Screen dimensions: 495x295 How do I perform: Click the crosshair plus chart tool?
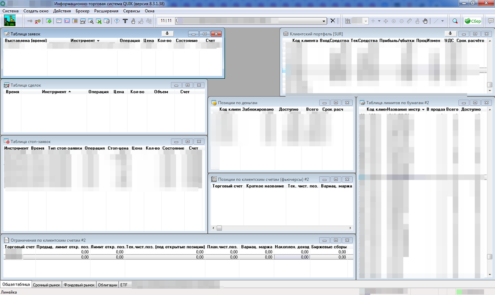pos(373,21)
